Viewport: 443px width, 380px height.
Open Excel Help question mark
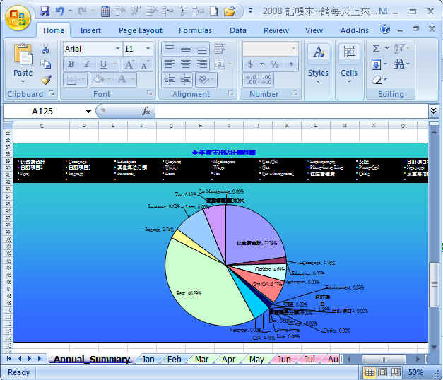[x=385, y=30]
